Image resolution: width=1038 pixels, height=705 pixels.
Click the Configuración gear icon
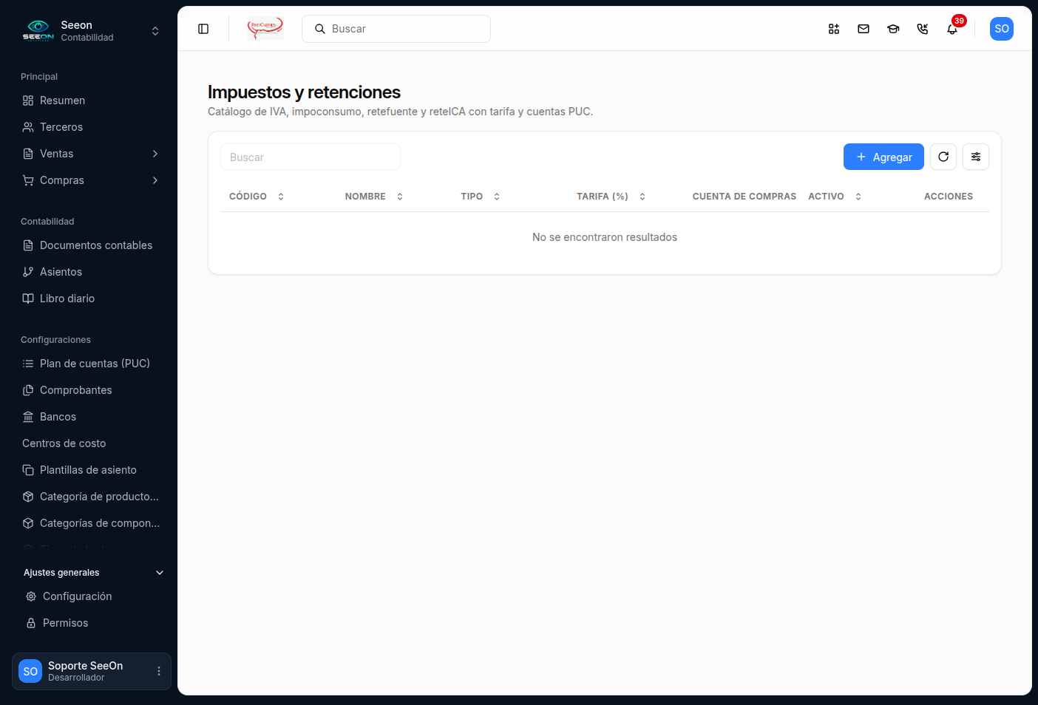pos(31,596)
